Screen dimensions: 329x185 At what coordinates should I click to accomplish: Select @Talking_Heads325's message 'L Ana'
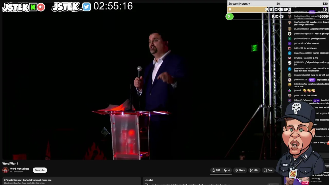pyautogui.click(x=315, y=58)
